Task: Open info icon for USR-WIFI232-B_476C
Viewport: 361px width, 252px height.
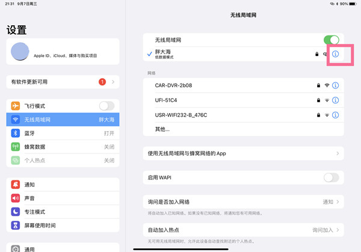Action: (x=336, y=115)
